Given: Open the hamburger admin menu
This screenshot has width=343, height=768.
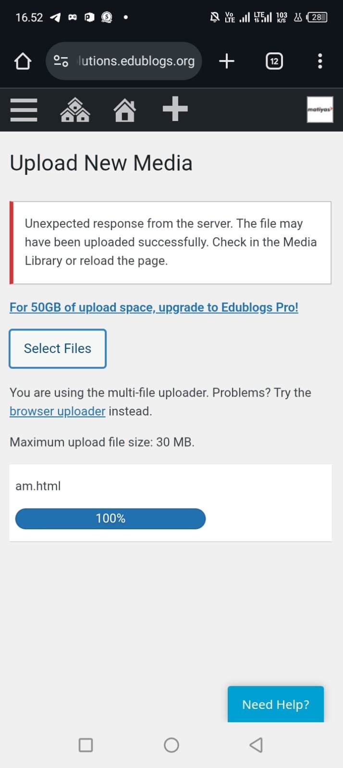Looking at the screenshot, I should [24, 110].
